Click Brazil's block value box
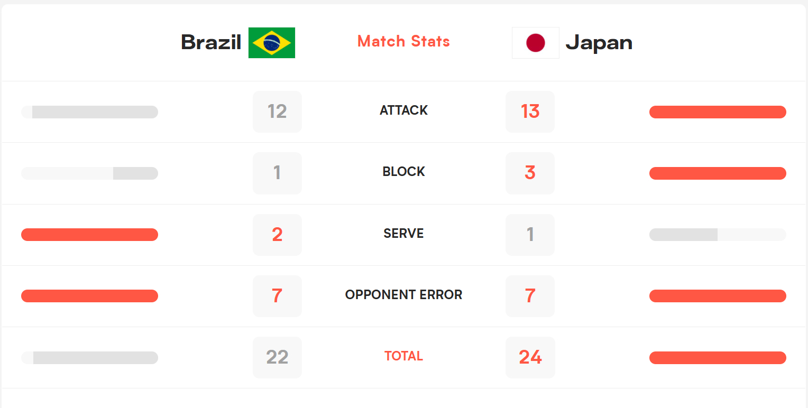 point(277,173)
